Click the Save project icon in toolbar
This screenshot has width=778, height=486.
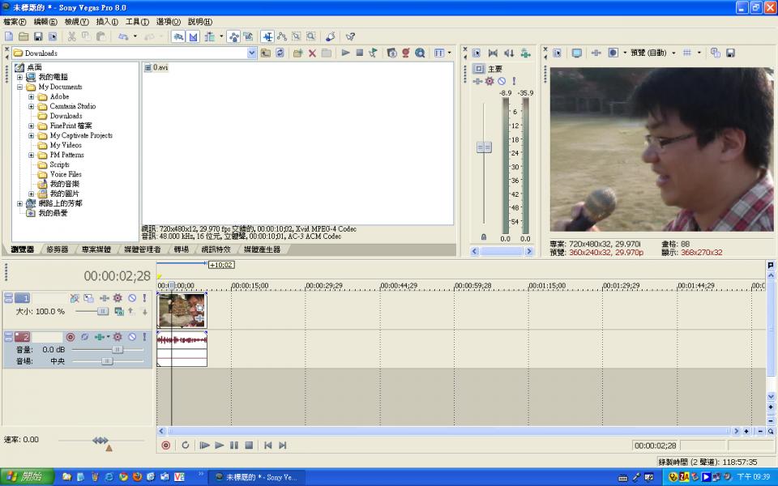tap(38, 36)
